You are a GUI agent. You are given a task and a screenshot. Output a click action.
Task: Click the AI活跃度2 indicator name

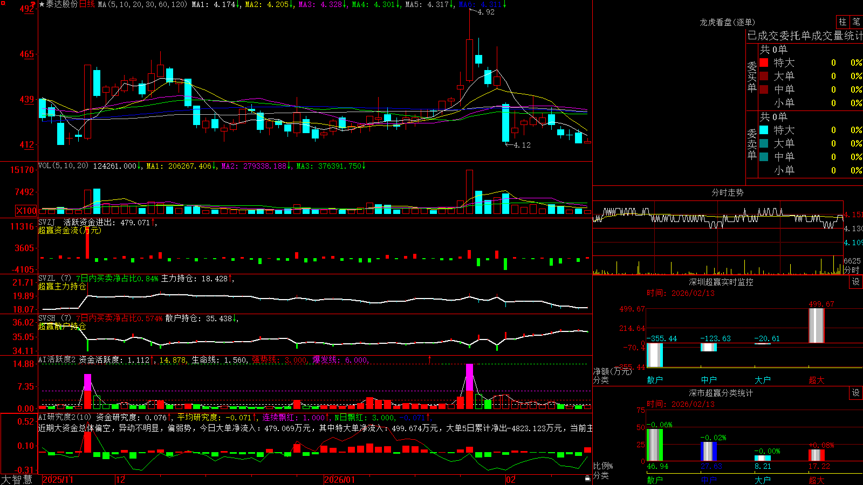57,360
